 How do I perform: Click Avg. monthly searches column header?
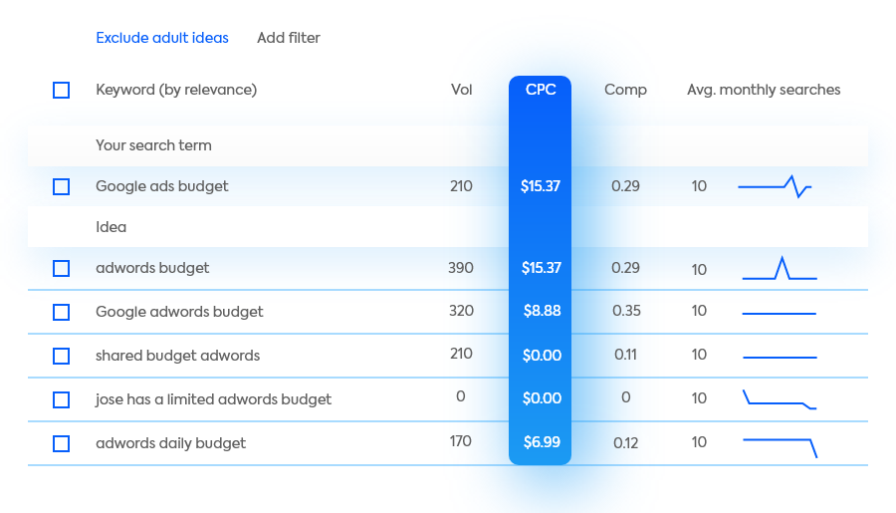pyautogui.click(x=764, y=90)
